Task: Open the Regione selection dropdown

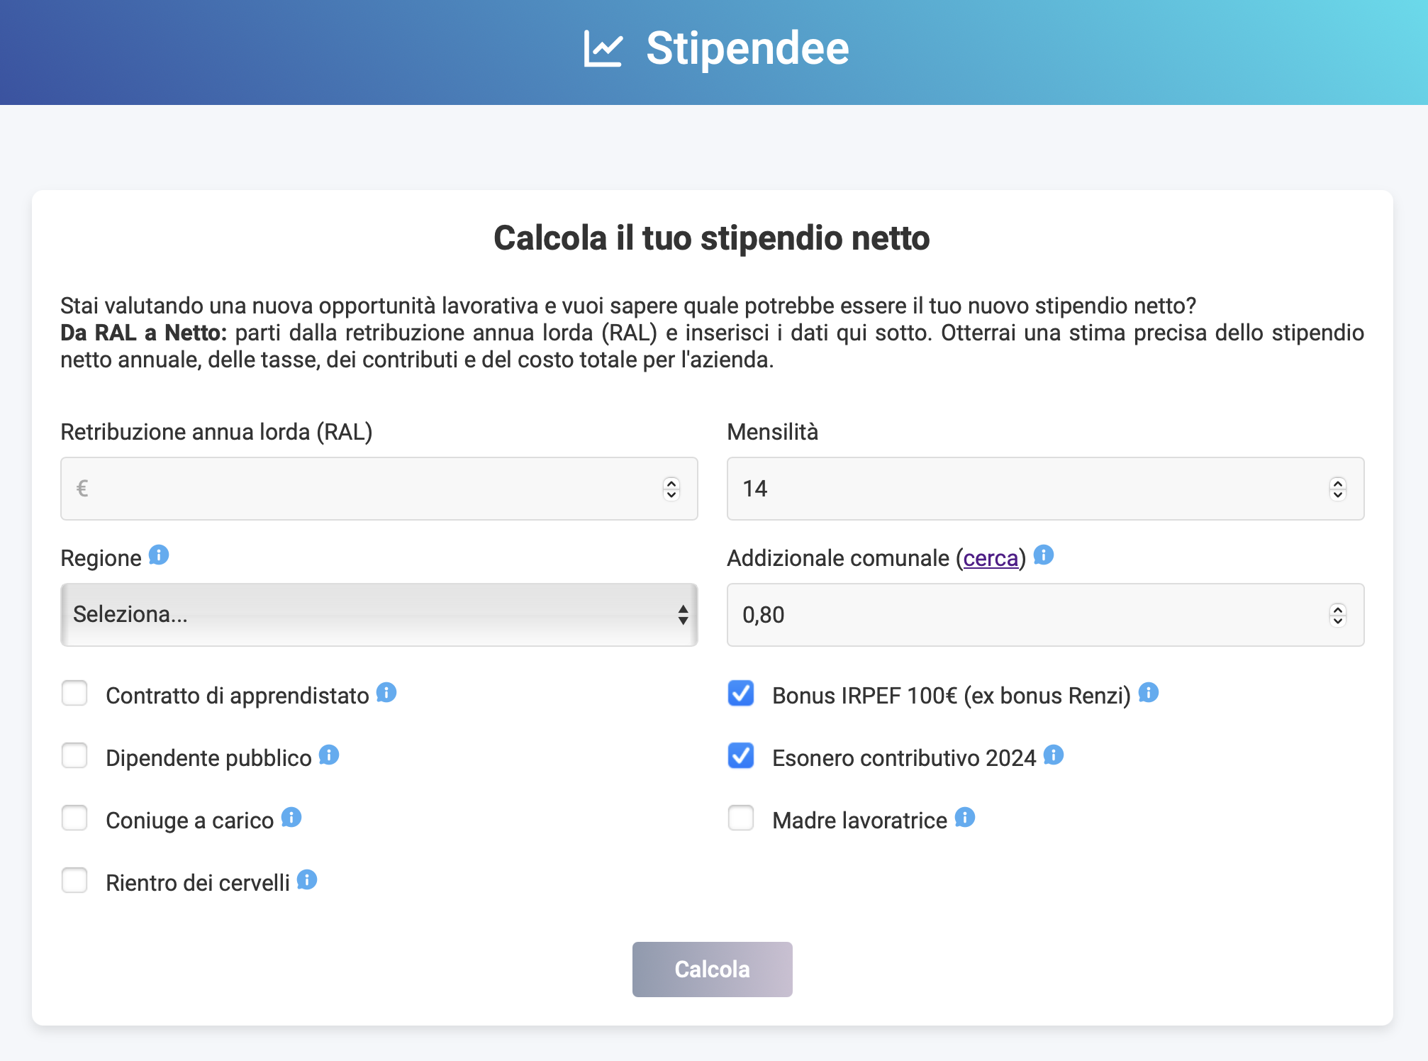Action: pos(379,615)
